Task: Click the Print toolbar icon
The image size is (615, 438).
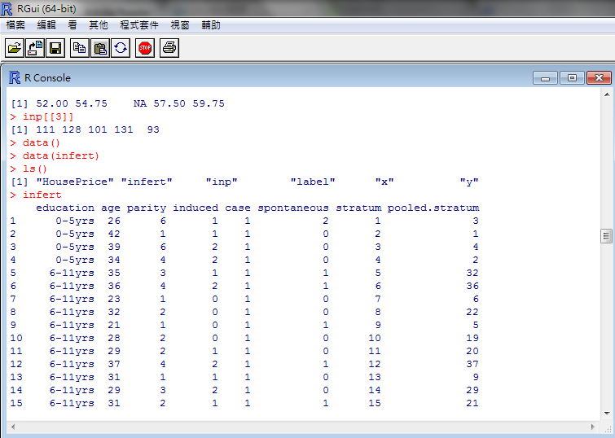Action: point(169,48)
